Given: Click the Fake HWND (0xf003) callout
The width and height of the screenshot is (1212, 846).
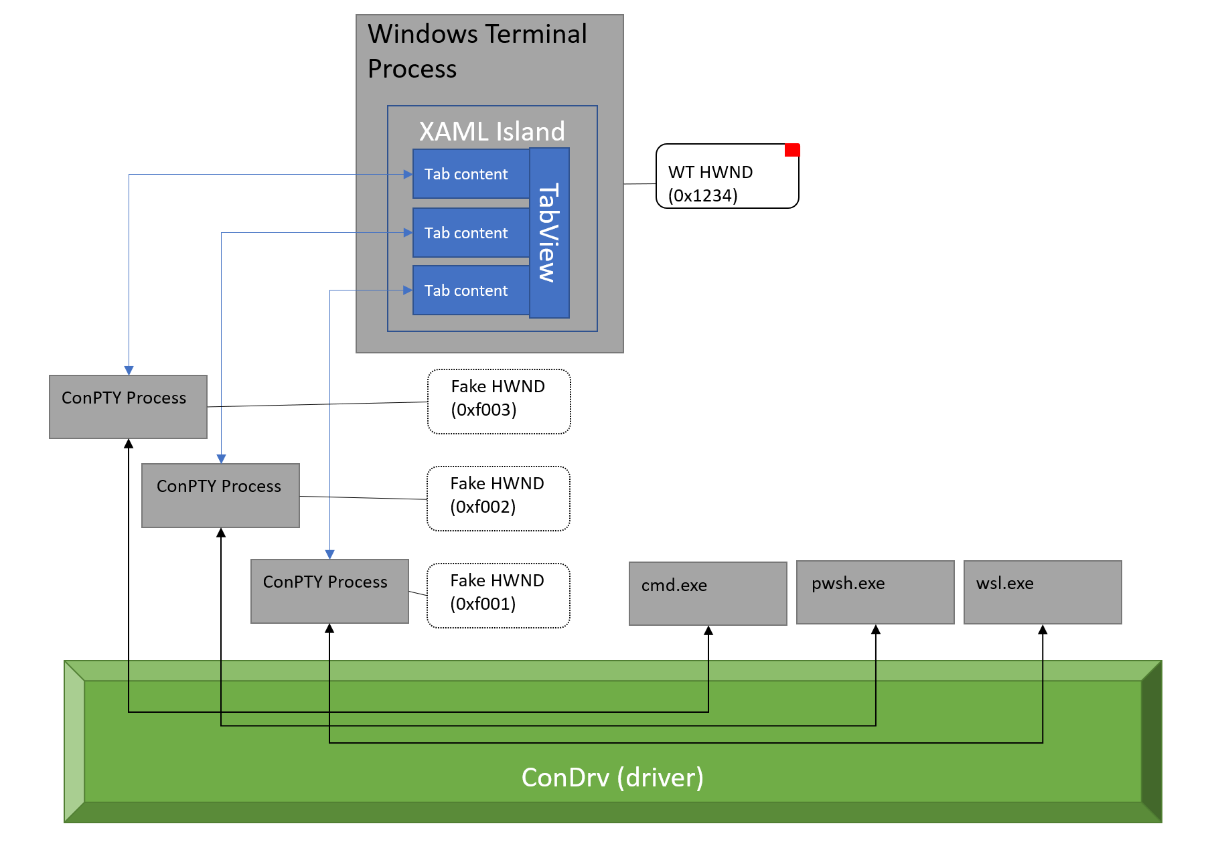Looking at the screenshot, I should [498, 402].
